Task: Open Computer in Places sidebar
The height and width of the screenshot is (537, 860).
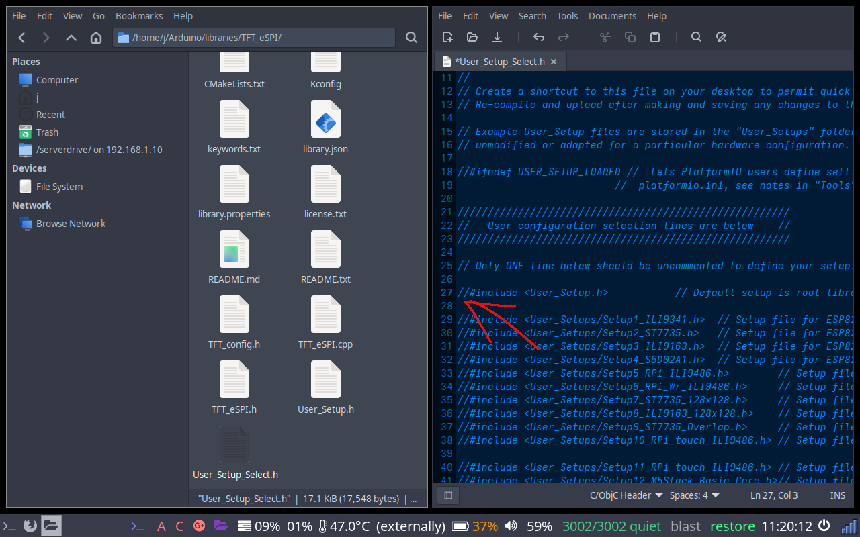Action: pyautogui.click(x=57, y=80)
